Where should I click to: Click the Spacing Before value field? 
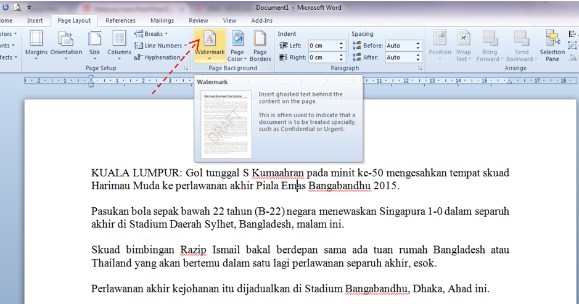click(400, 46)
